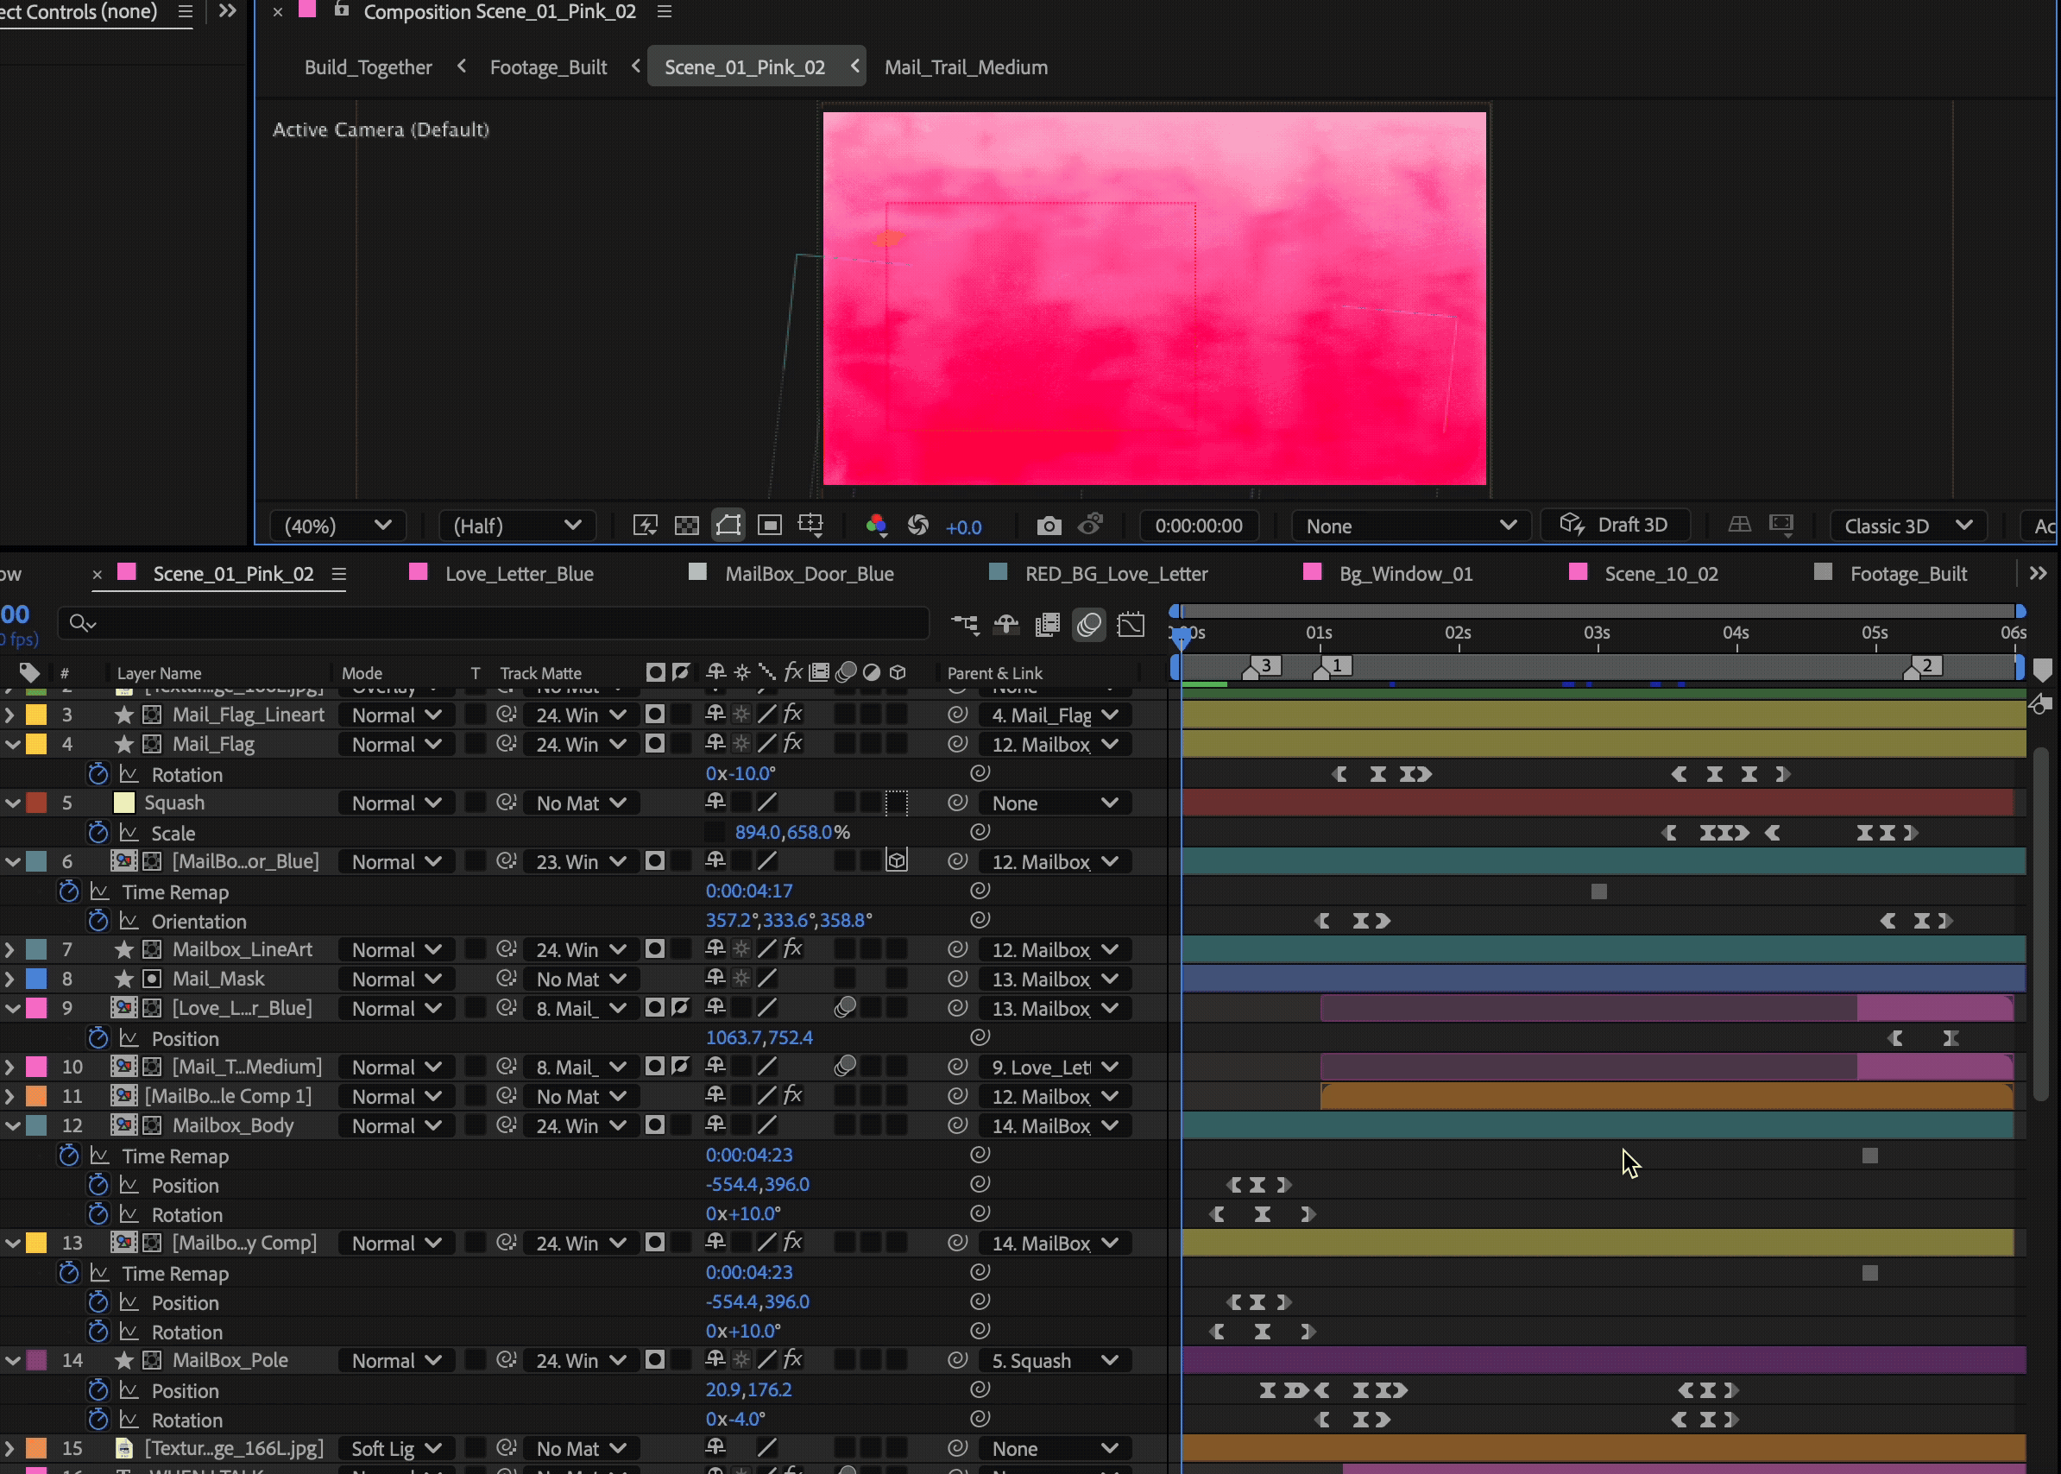Toggle the Draft 3D button
The height and width of the screenshot is (1474, 2061).
[x=1616, y=526]
